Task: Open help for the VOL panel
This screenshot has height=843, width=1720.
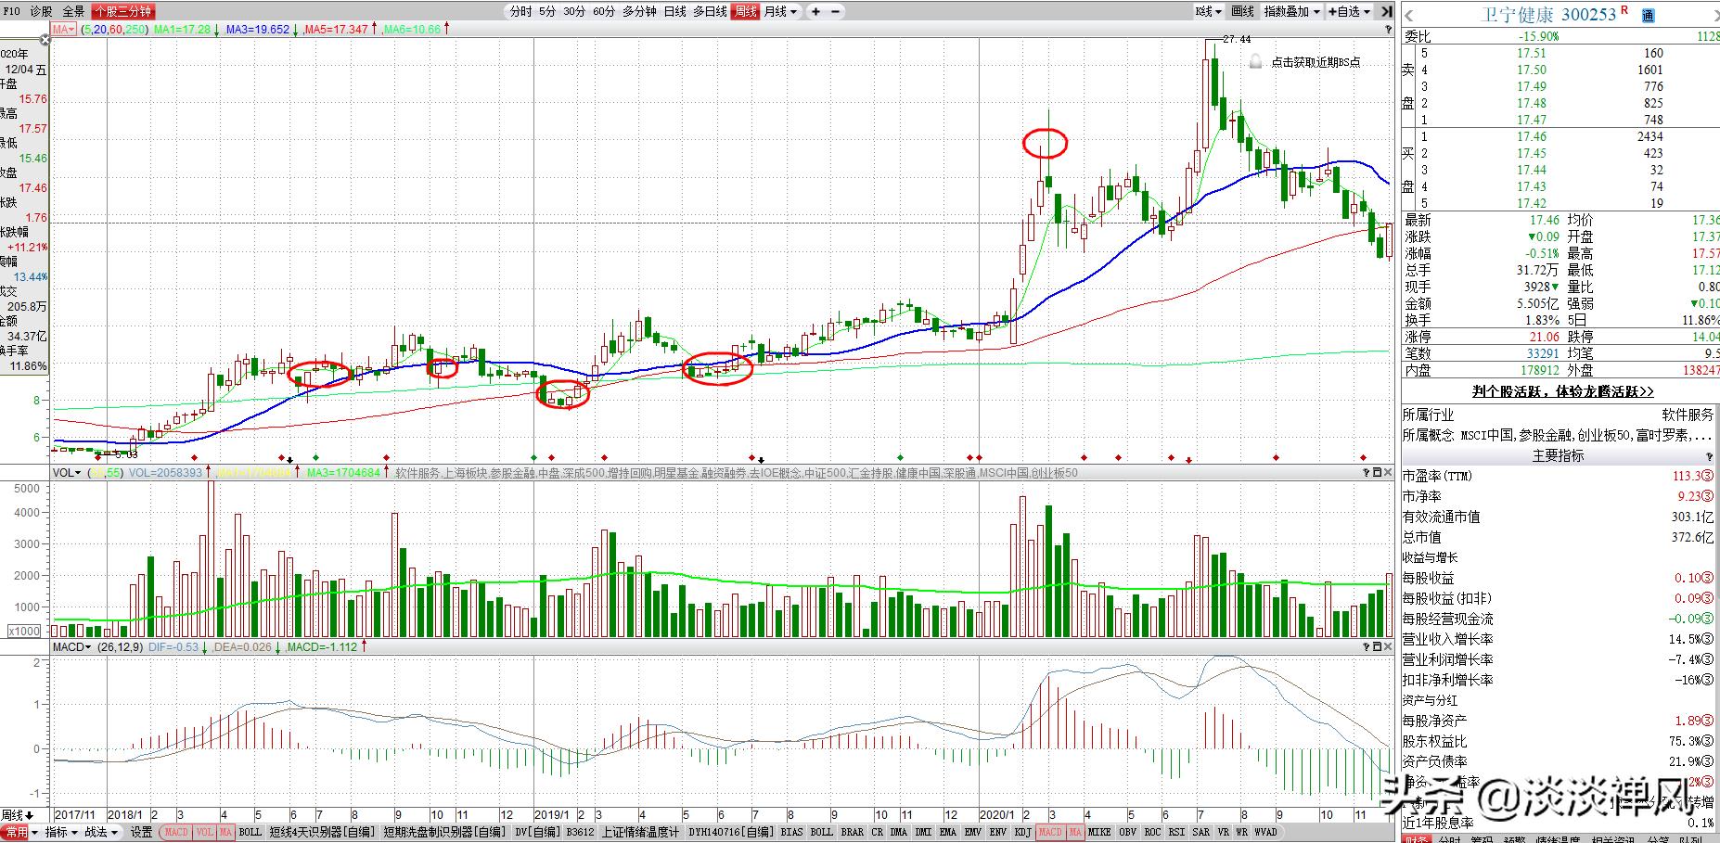Action: point(1367,473)
